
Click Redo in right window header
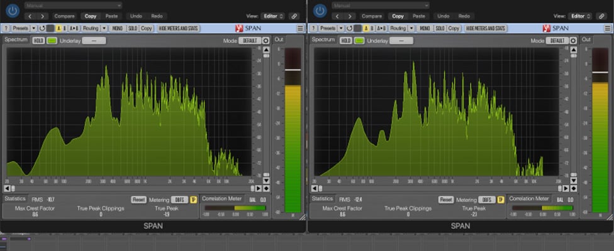point(464,16)
